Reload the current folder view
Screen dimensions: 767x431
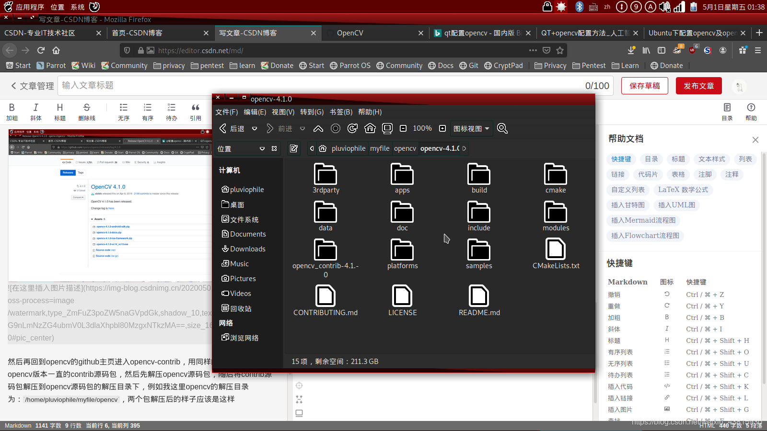point(352,128)
